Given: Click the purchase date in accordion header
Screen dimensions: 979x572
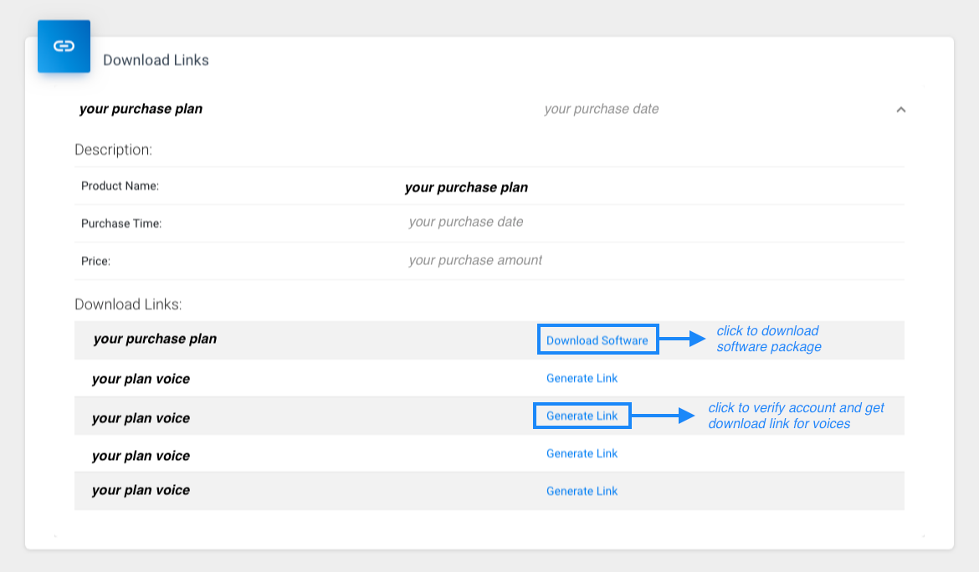Looking at the screenshot, I should [x=601, y=109].
